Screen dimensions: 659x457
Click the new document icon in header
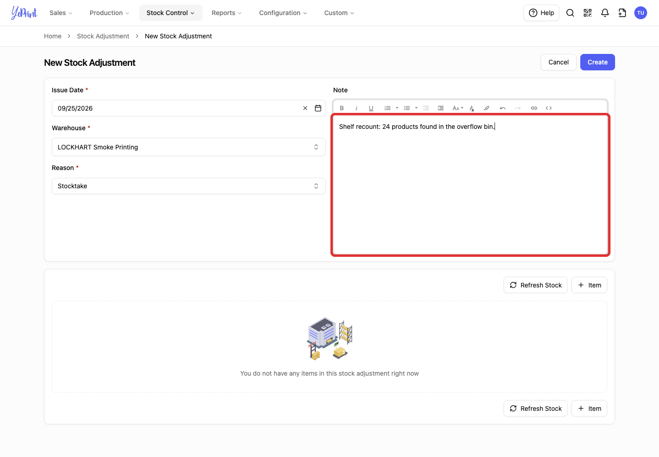click(622, 13)
